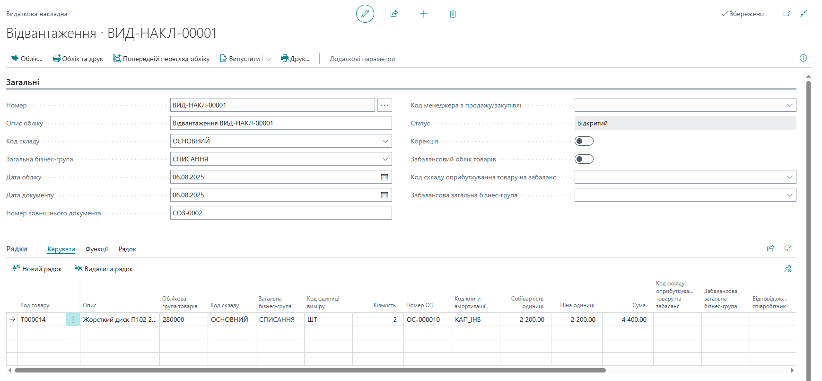Viewport: 822px width, 381px height.
Task: Switch to the Рядок tab
Action: (x=127, y=249)
